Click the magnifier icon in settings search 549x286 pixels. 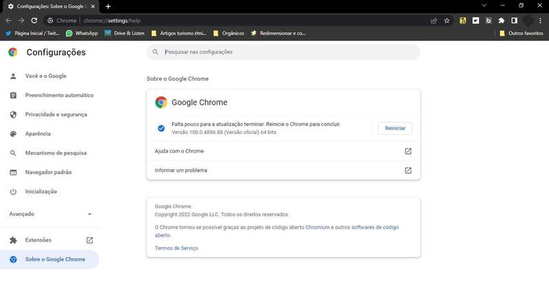(156, 52)
